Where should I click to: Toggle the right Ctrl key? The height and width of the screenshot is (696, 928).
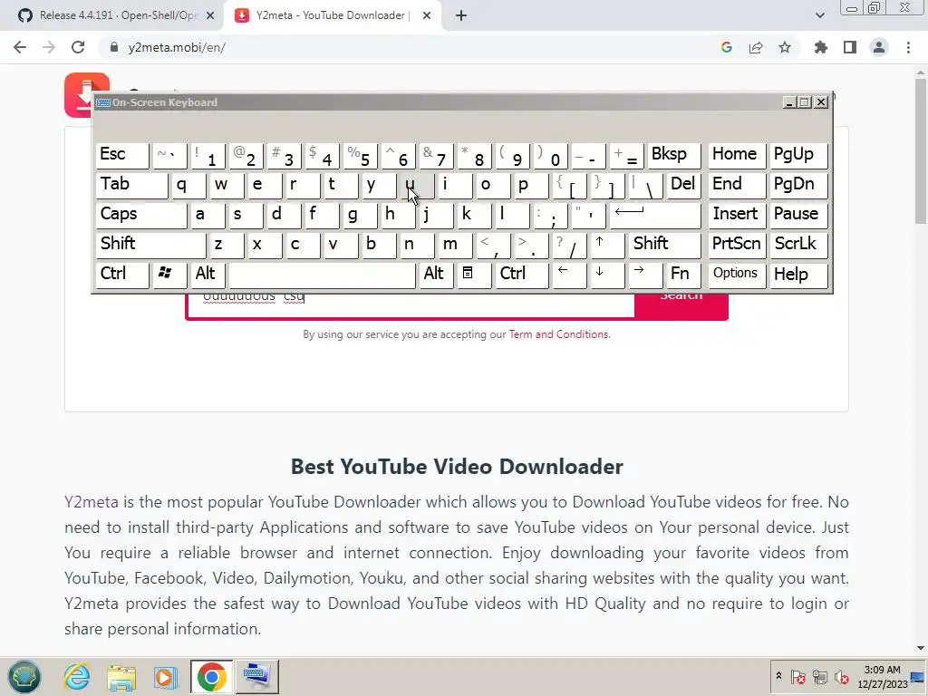(523, 275)
